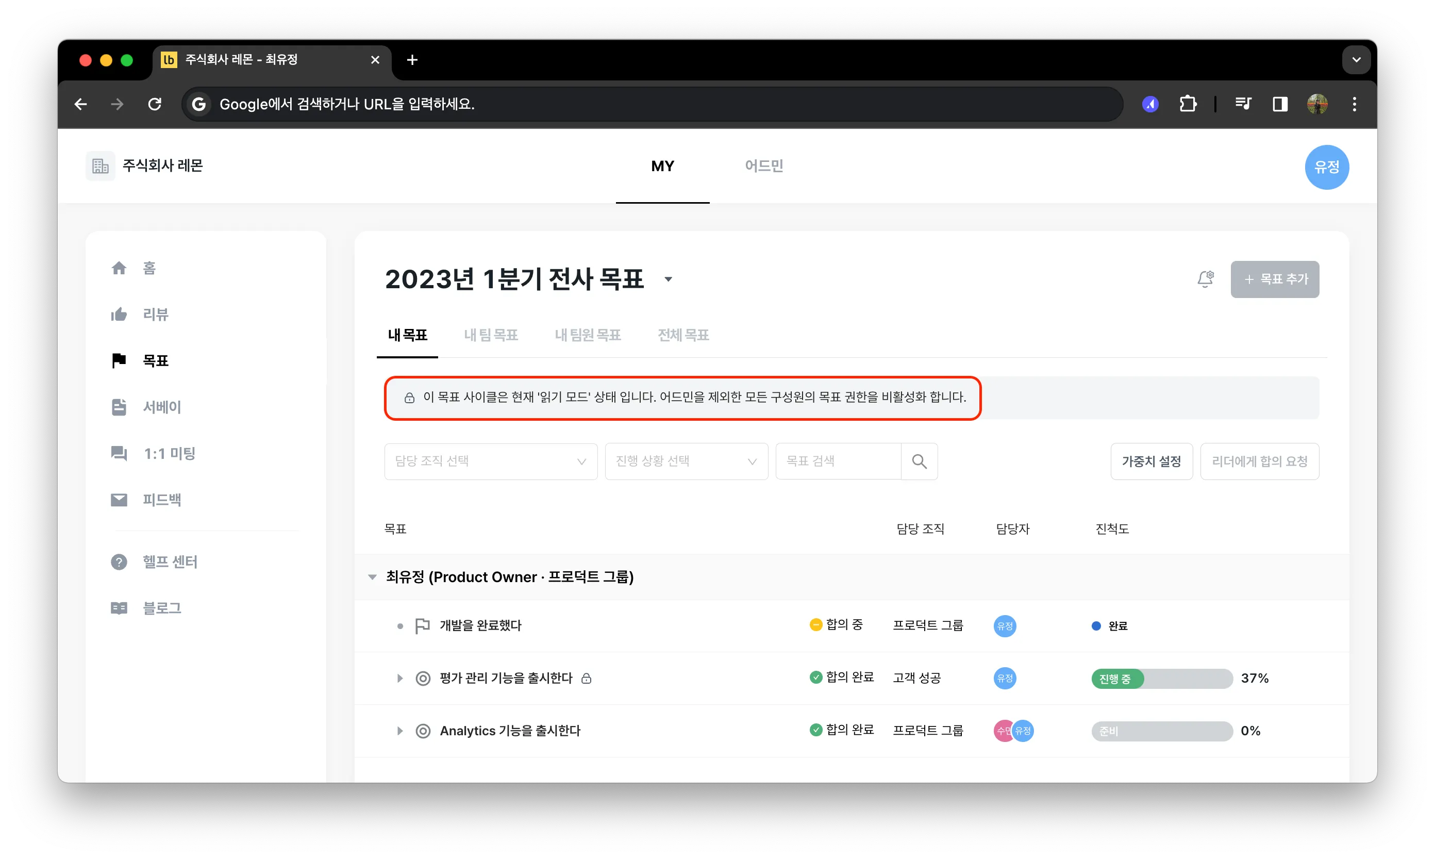This screenshot has height=859, width=1435.
Task: Open 블로그 book sidebar icon
Action: 119,608
